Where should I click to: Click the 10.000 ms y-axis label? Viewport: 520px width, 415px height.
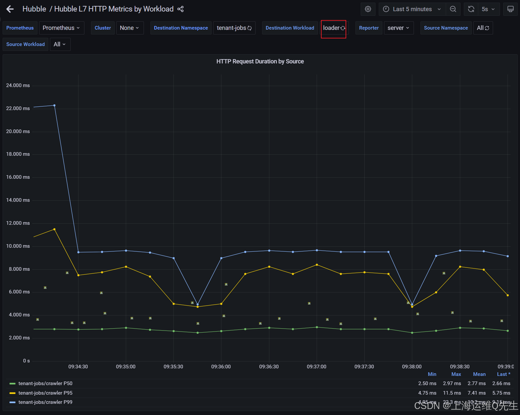click(18, 246)
